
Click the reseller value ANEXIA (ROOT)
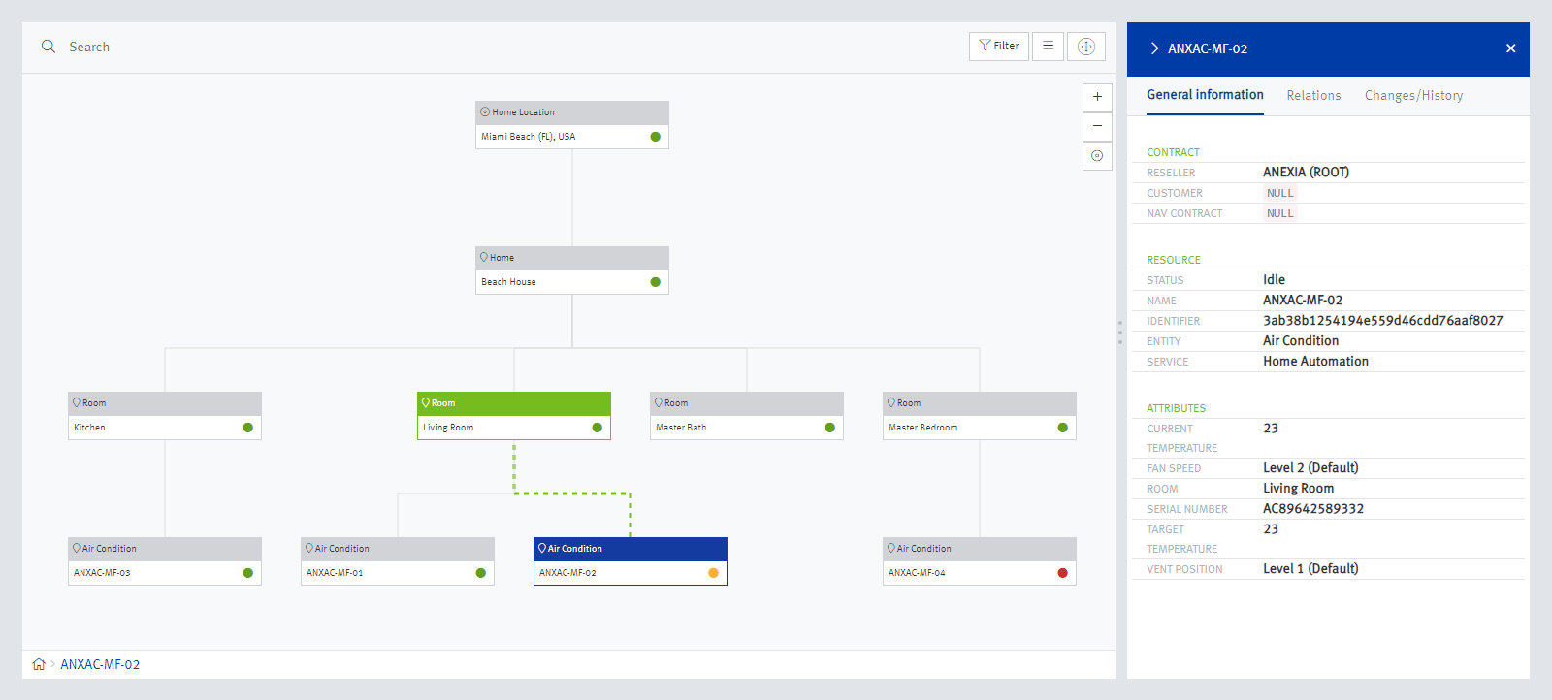pyautogui.click(x=1306, y=173)
